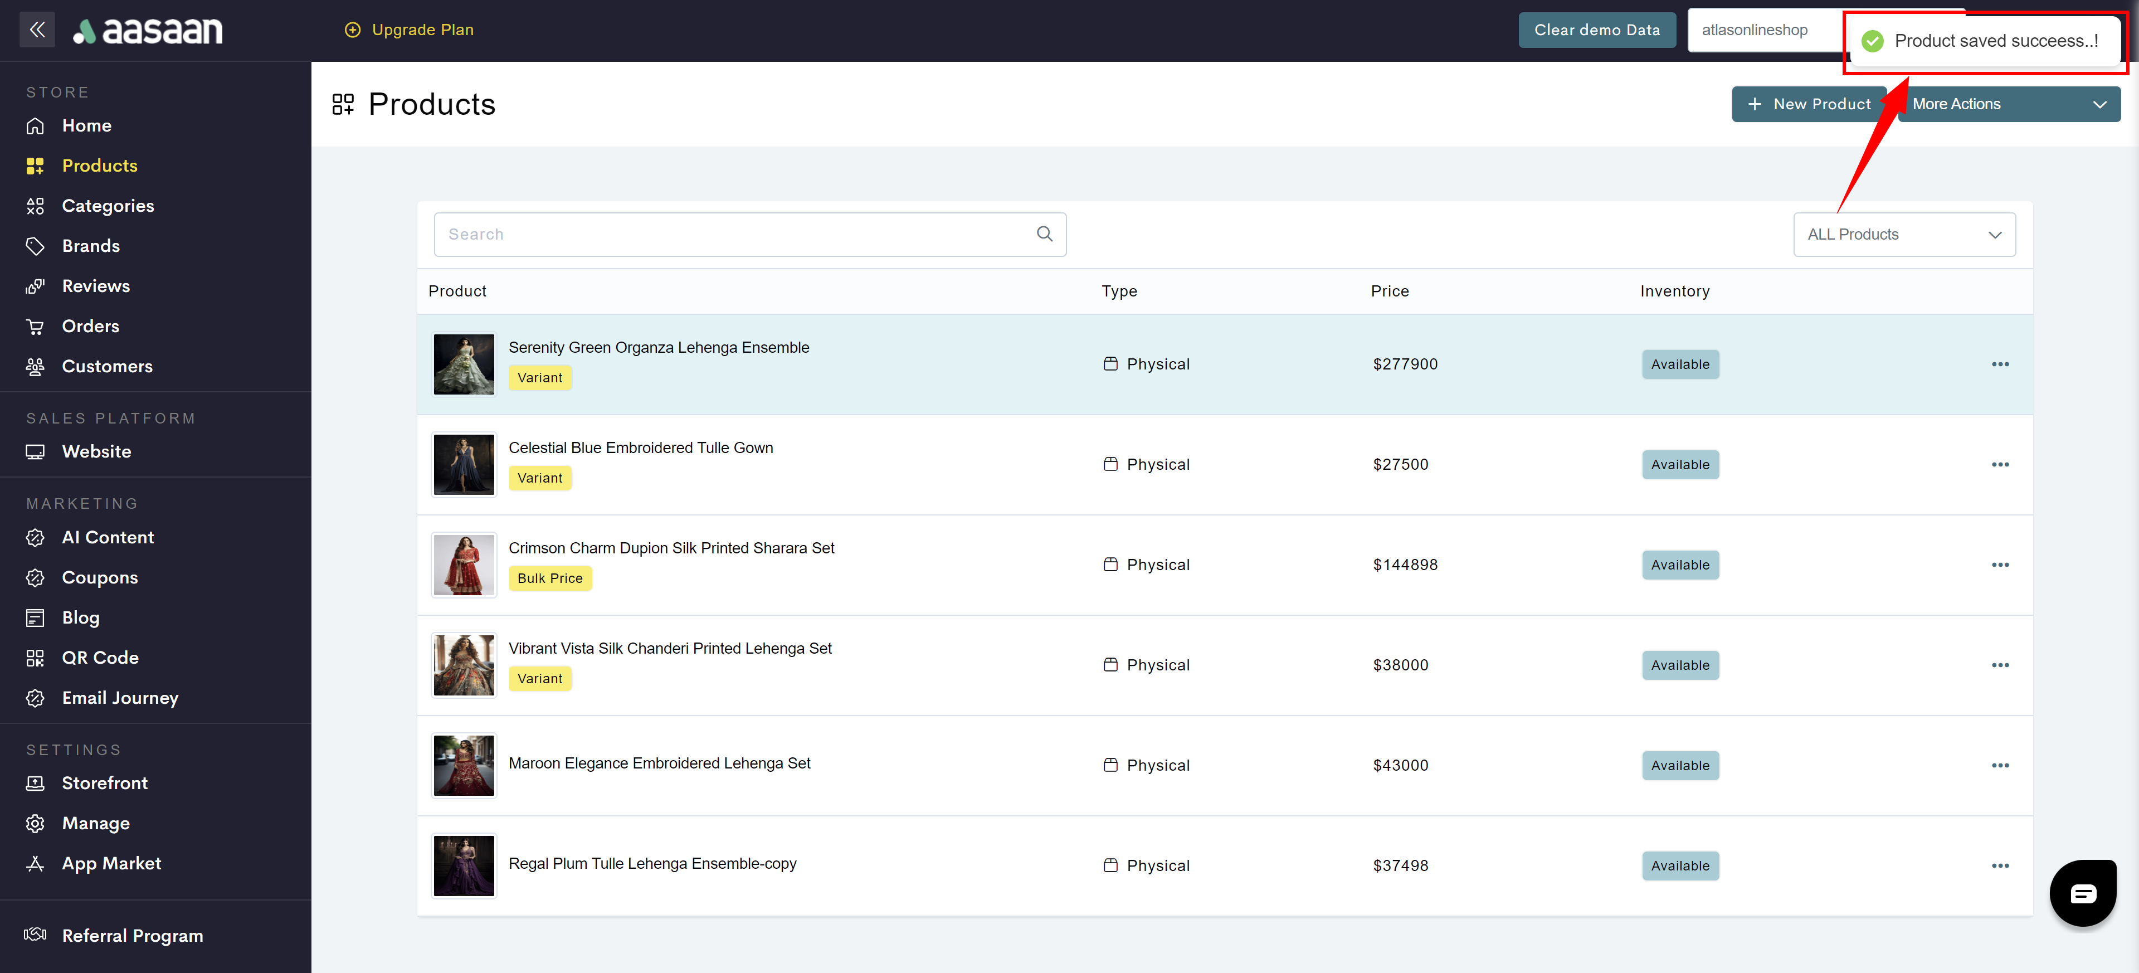Open Vibrant Vista Lehenga product thumbnail

464,665
